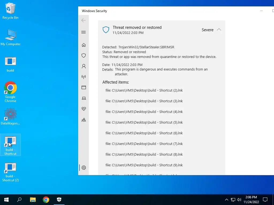Open Device performance & health heart icon
Viewport: 274px width, 205px height.
click(84, 109)
